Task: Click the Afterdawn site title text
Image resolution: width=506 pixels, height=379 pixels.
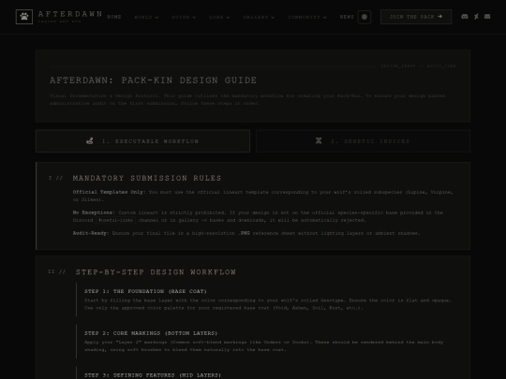Action: point(70,14)
